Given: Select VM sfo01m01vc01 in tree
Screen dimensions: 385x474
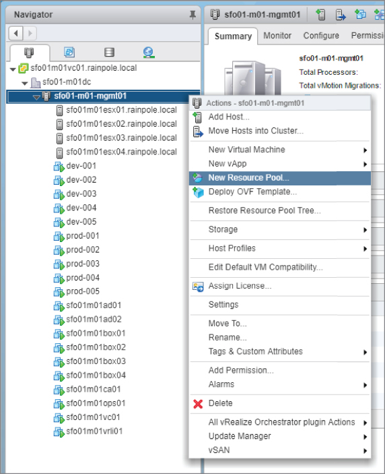Looking at the screenshot, I should [x=93, y=417].
